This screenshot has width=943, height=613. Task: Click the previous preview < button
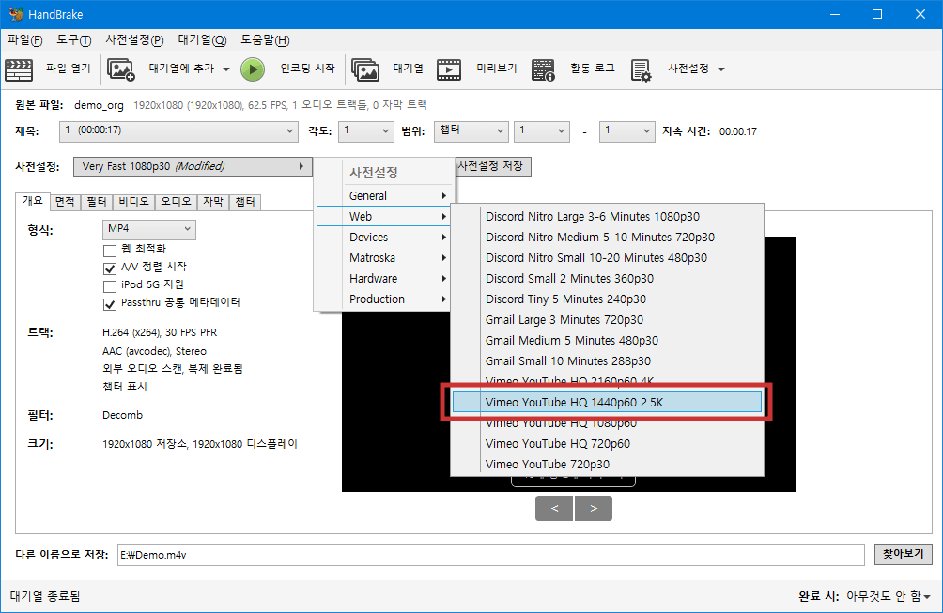(554, 509)
